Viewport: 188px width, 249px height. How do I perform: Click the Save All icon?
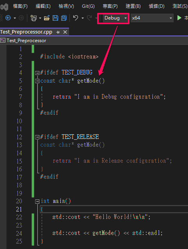click(x=64, y=18)
